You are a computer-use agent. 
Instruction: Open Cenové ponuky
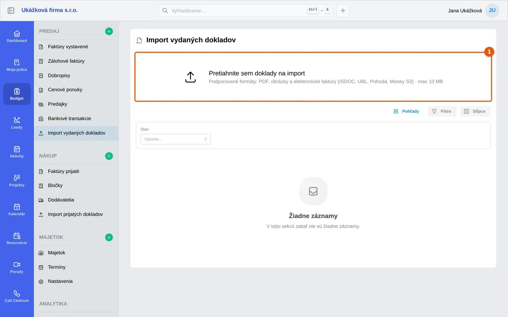tap(76, 90)
